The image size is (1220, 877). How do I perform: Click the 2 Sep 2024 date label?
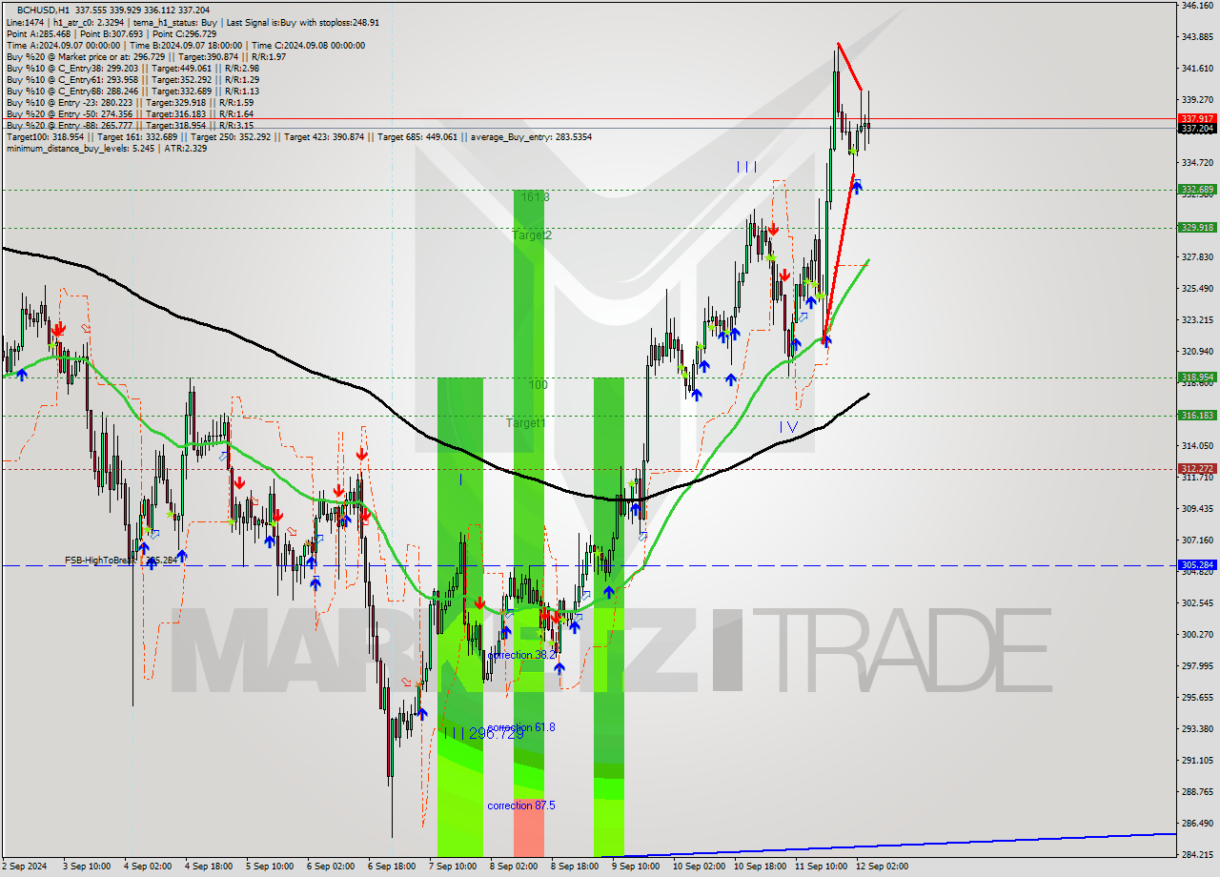point(24,867)
